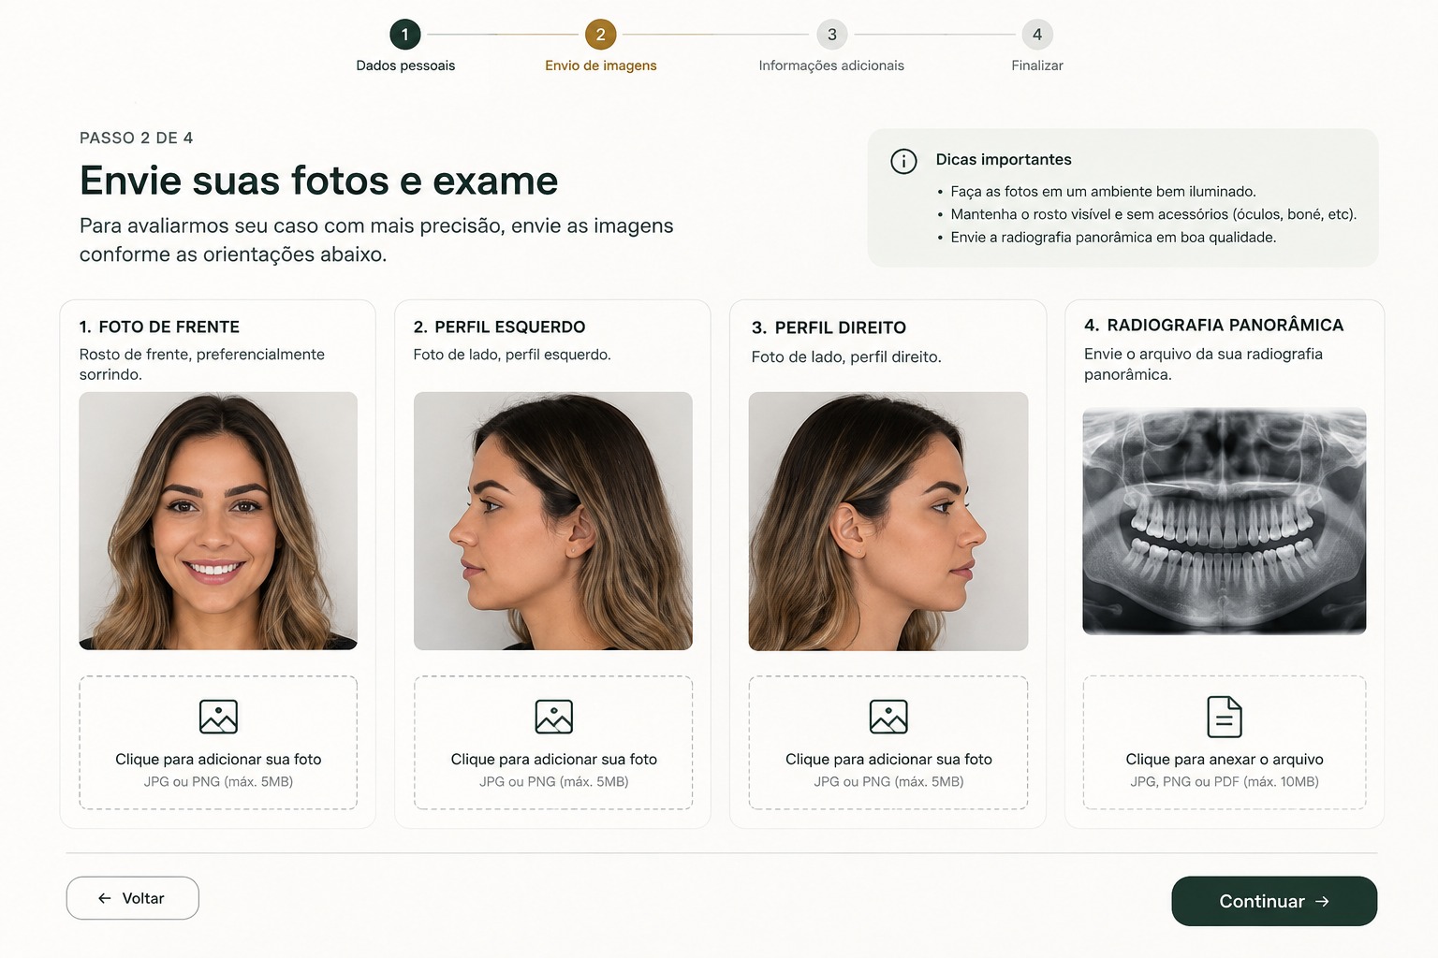Click 'Rosto de frente, preferencialmente sorrindo.' description
This screenshot has height=958, width=1438.
tap(202, 364)
